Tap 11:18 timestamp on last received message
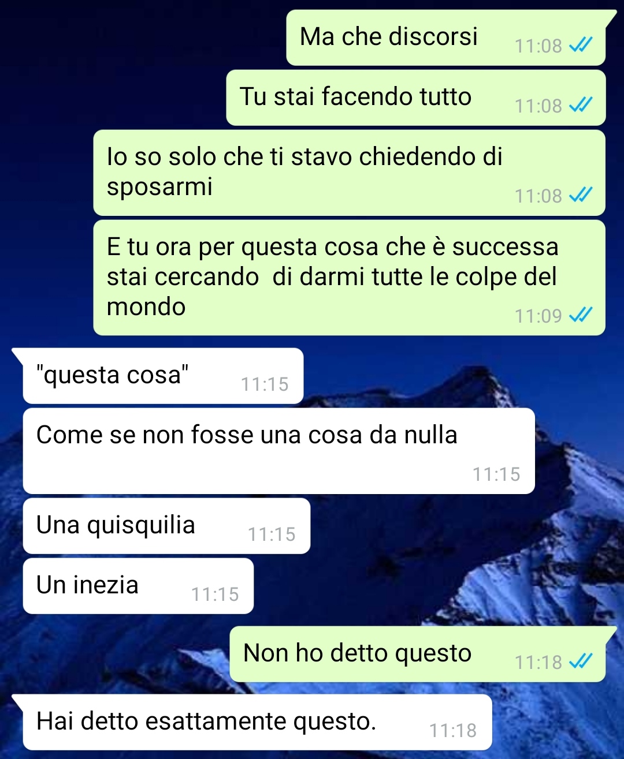The height and width of the screenshot is (759, 624). (x=453, y=731)
